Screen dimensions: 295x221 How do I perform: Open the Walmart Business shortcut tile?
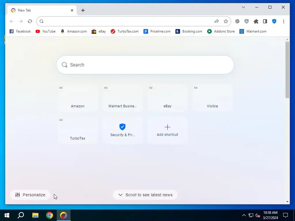[122, 98]
